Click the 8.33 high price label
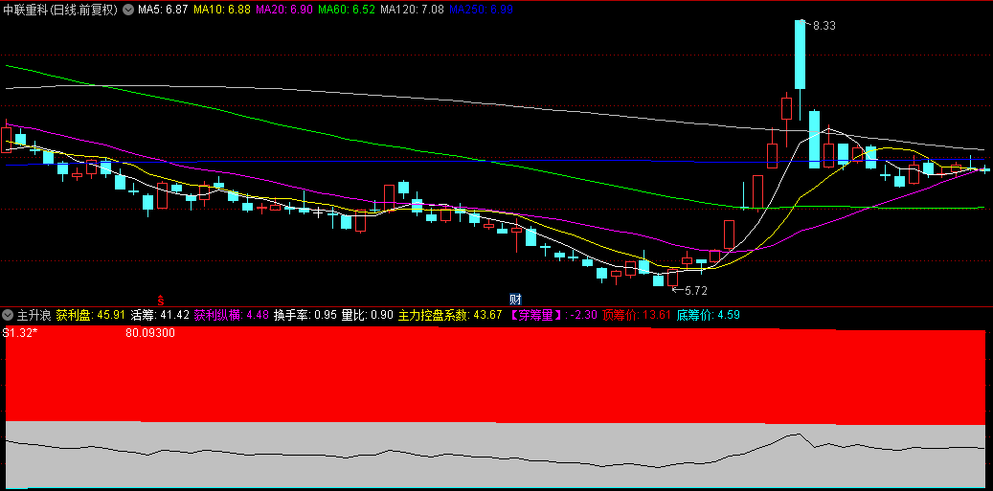This screenshot has width=993, height=491. pyautogui.click(x=824, y=26)
